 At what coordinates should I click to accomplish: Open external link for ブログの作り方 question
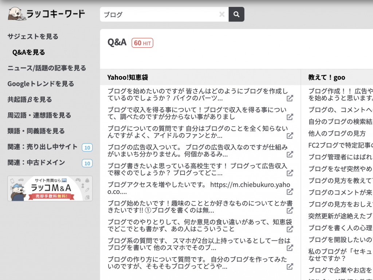pos(290,266)
